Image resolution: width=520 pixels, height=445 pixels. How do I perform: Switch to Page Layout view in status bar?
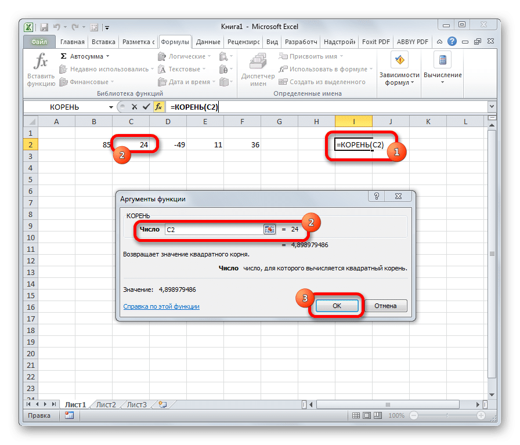click(366, 415)
